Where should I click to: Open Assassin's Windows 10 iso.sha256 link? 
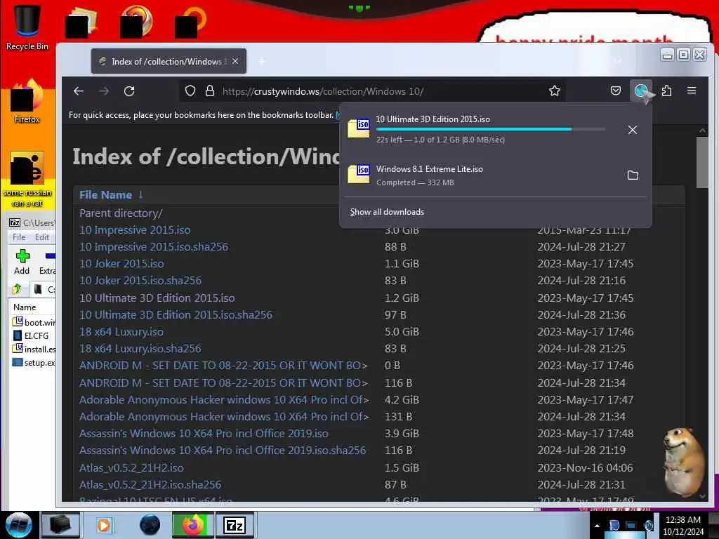point(223,451)
